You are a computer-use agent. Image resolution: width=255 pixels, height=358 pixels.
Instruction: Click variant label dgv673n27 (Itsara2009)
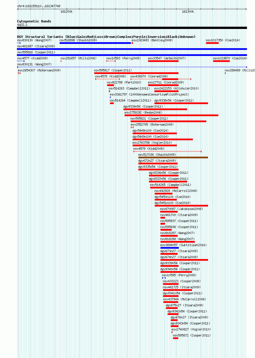coord(179,251)
